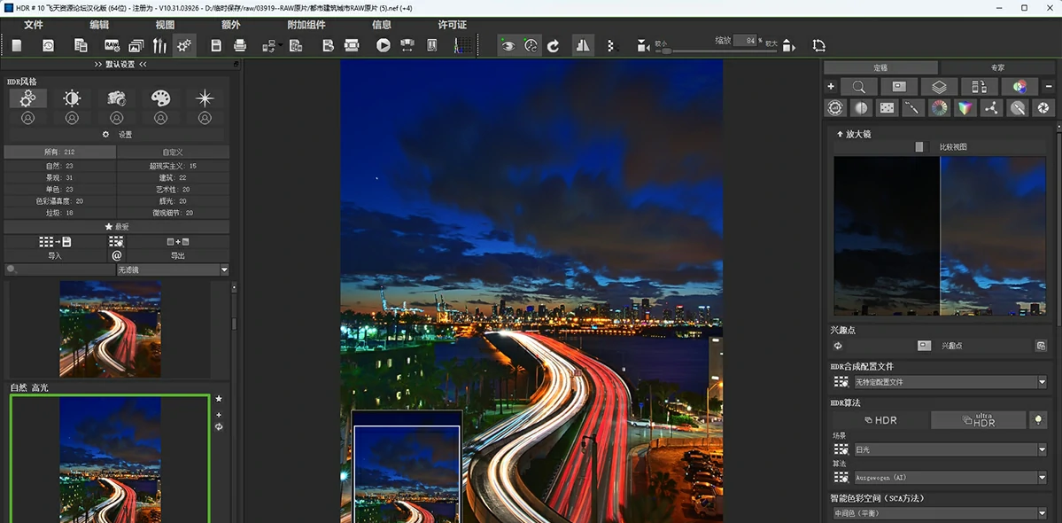Click the RGB color circles icon
Viewport: 1062px width, 523px height.
pyautogui.click(x=1019, y=87)
